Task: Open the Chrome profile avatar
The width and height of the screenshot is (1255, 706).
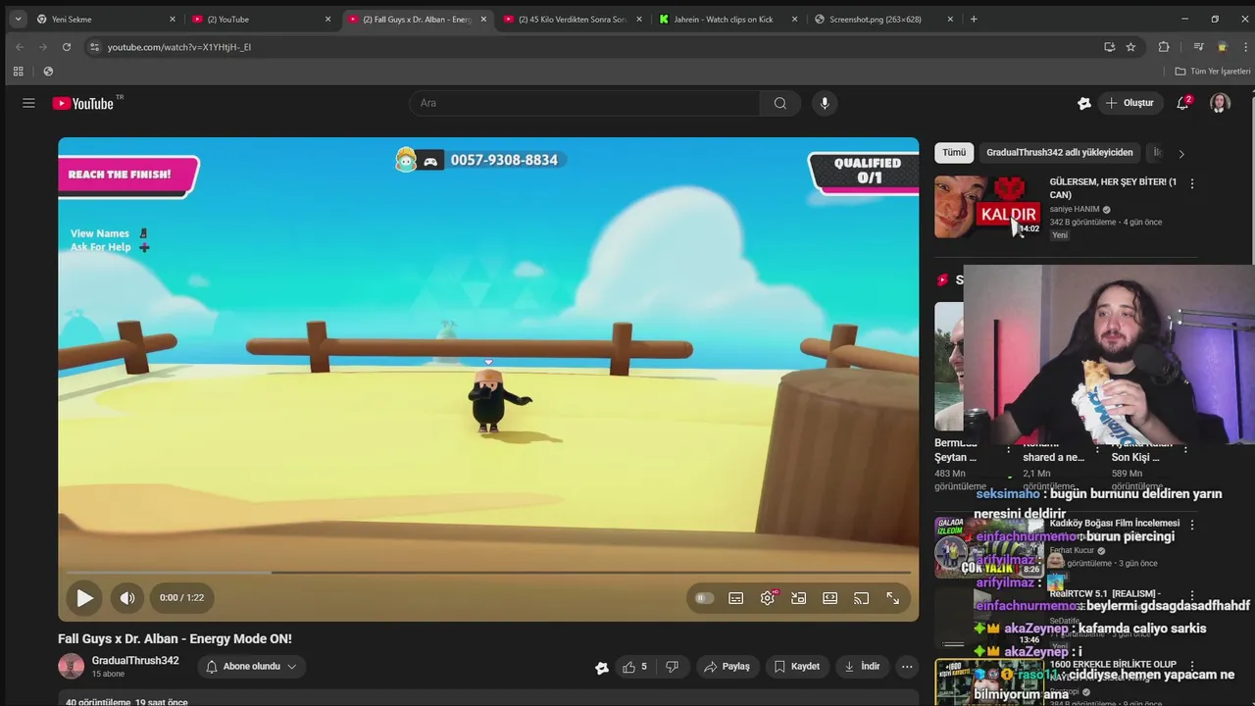Action: [1222, 46]
